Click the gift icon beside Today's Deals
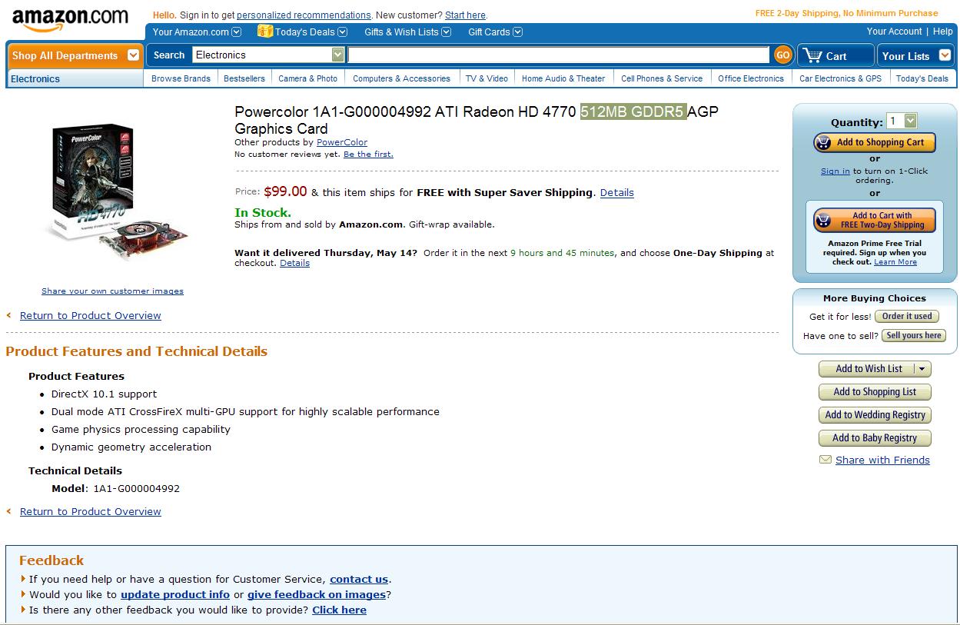Image resolution: width=960 pixels, height=625 pixels. [x=265, y=32]
